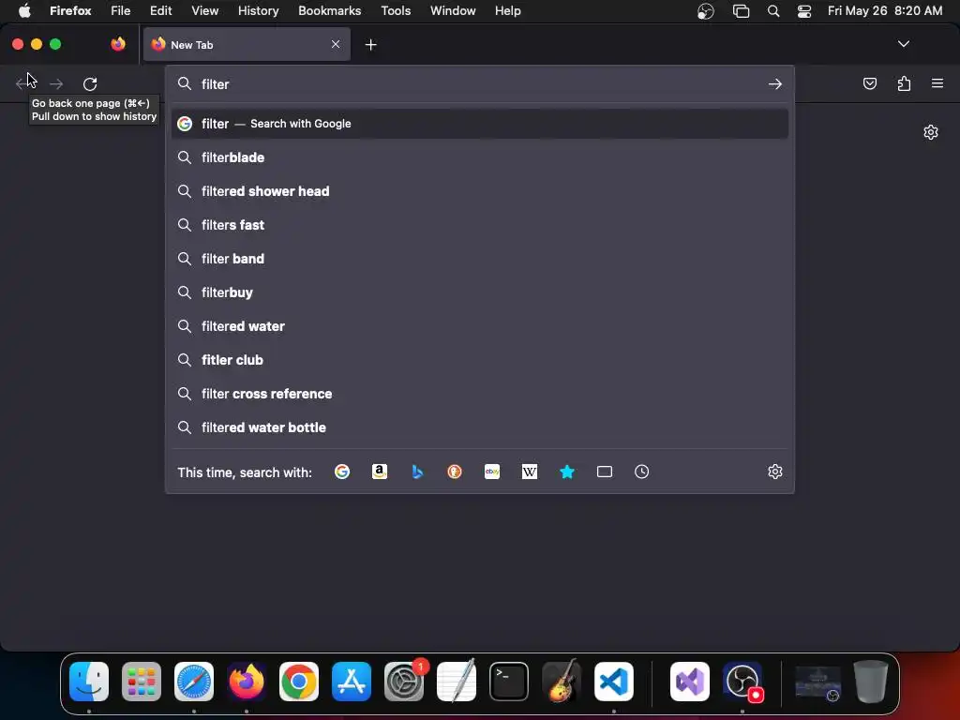Open the Firefox hamburger application menu
960x720 pixels.
[x=937, y=83]
